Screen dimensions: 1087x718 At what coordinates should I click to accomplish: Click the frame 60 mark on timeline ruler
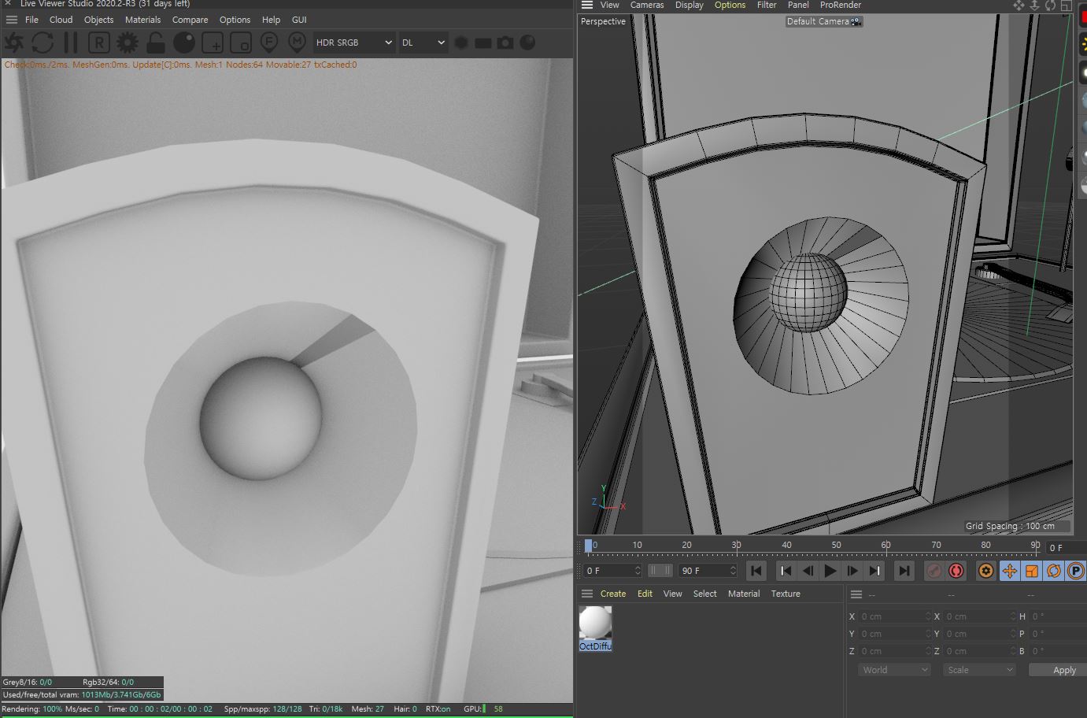click(x=885, y=545)
